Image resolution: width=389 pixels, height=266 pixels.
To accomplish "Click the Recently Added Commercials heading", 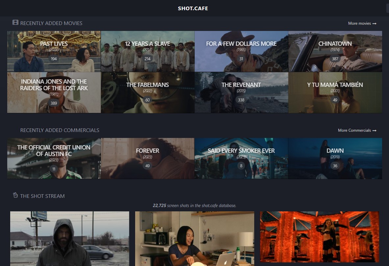I will click(x=60, y=130).
